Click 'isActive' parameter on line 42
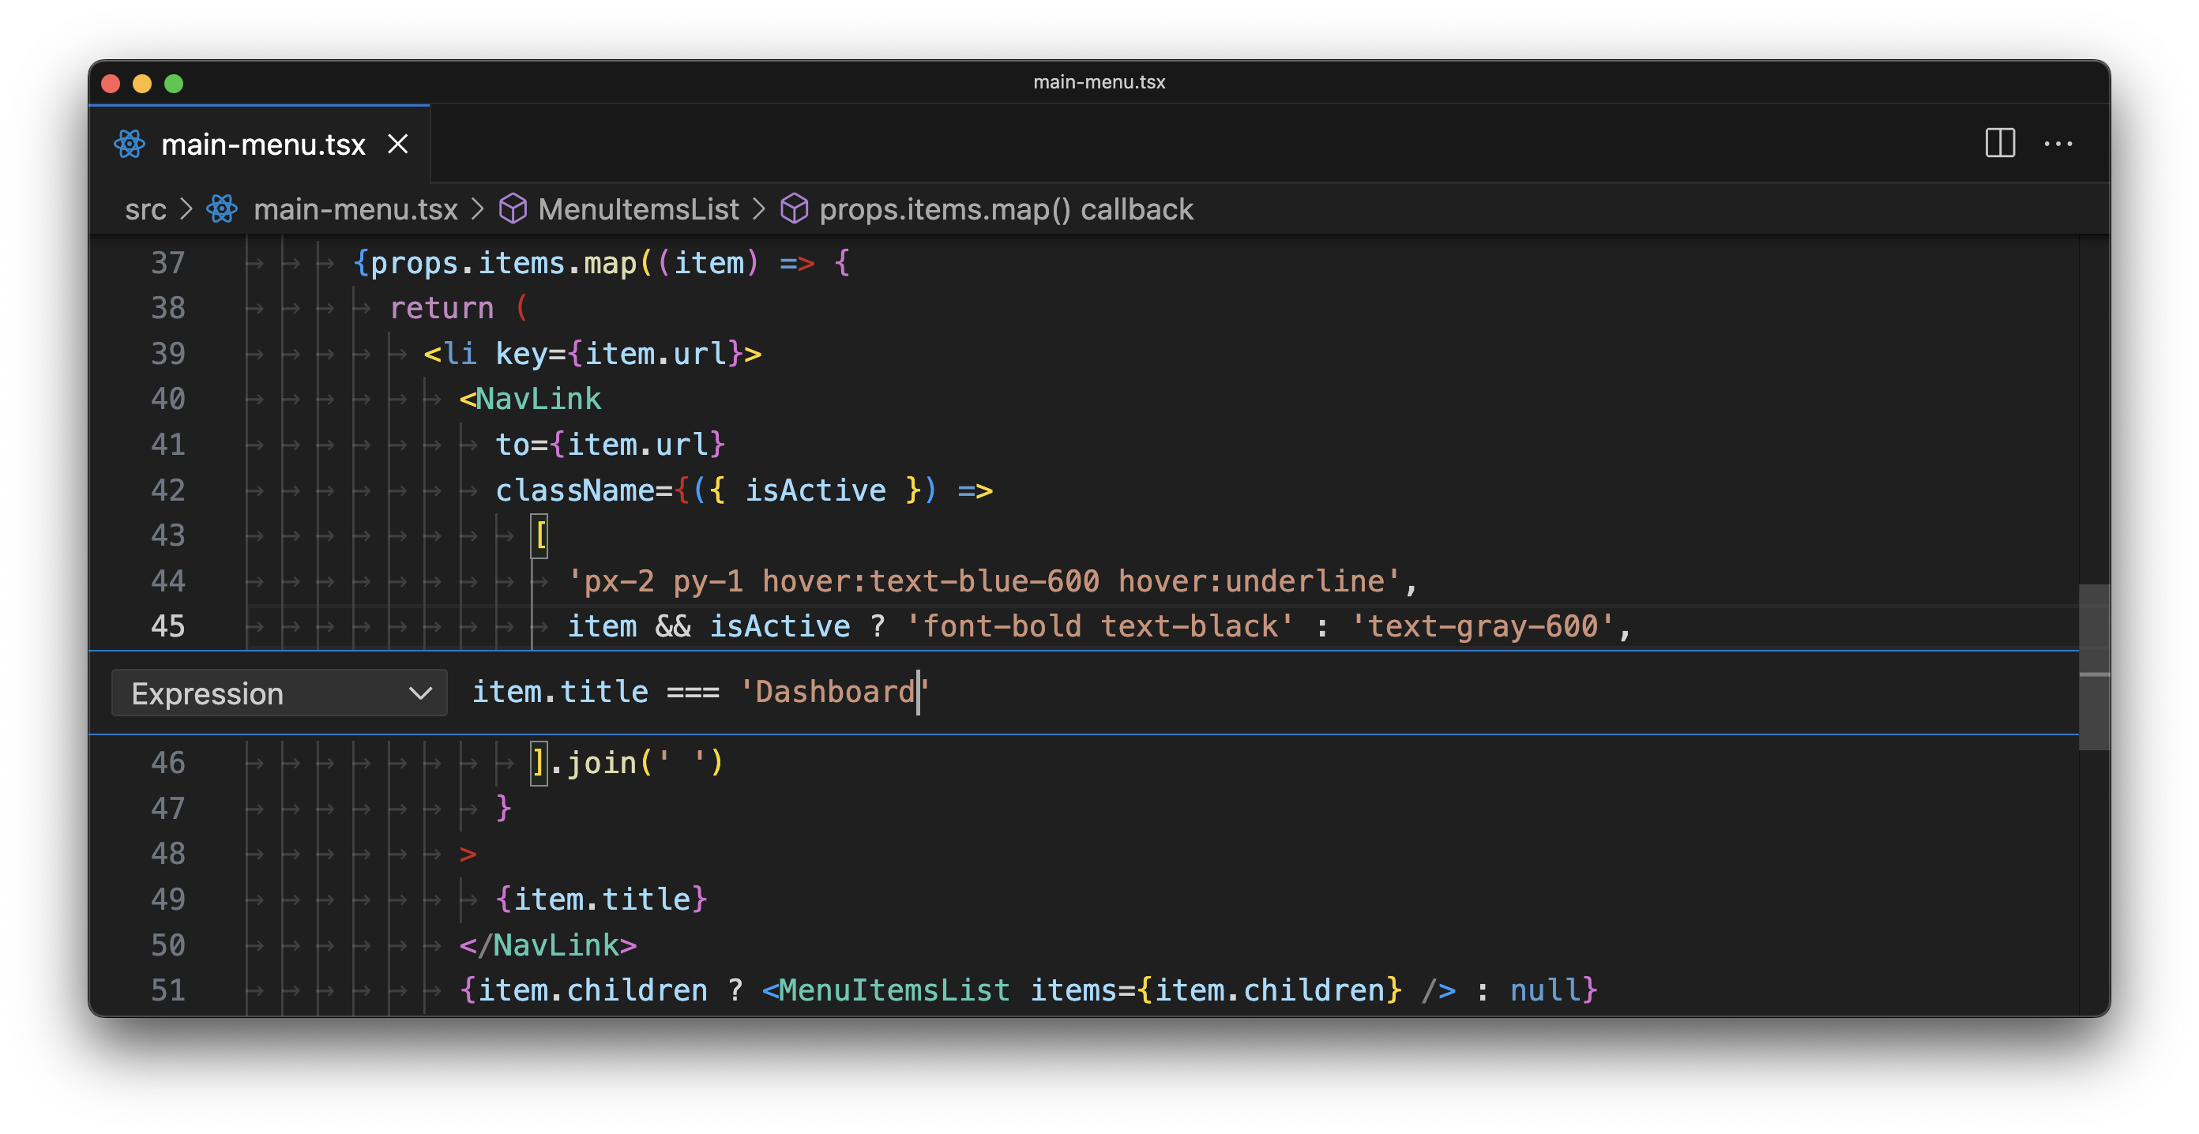Image resolution: width=2199 pixels, height=1134 pixels. tap(815, 490)
